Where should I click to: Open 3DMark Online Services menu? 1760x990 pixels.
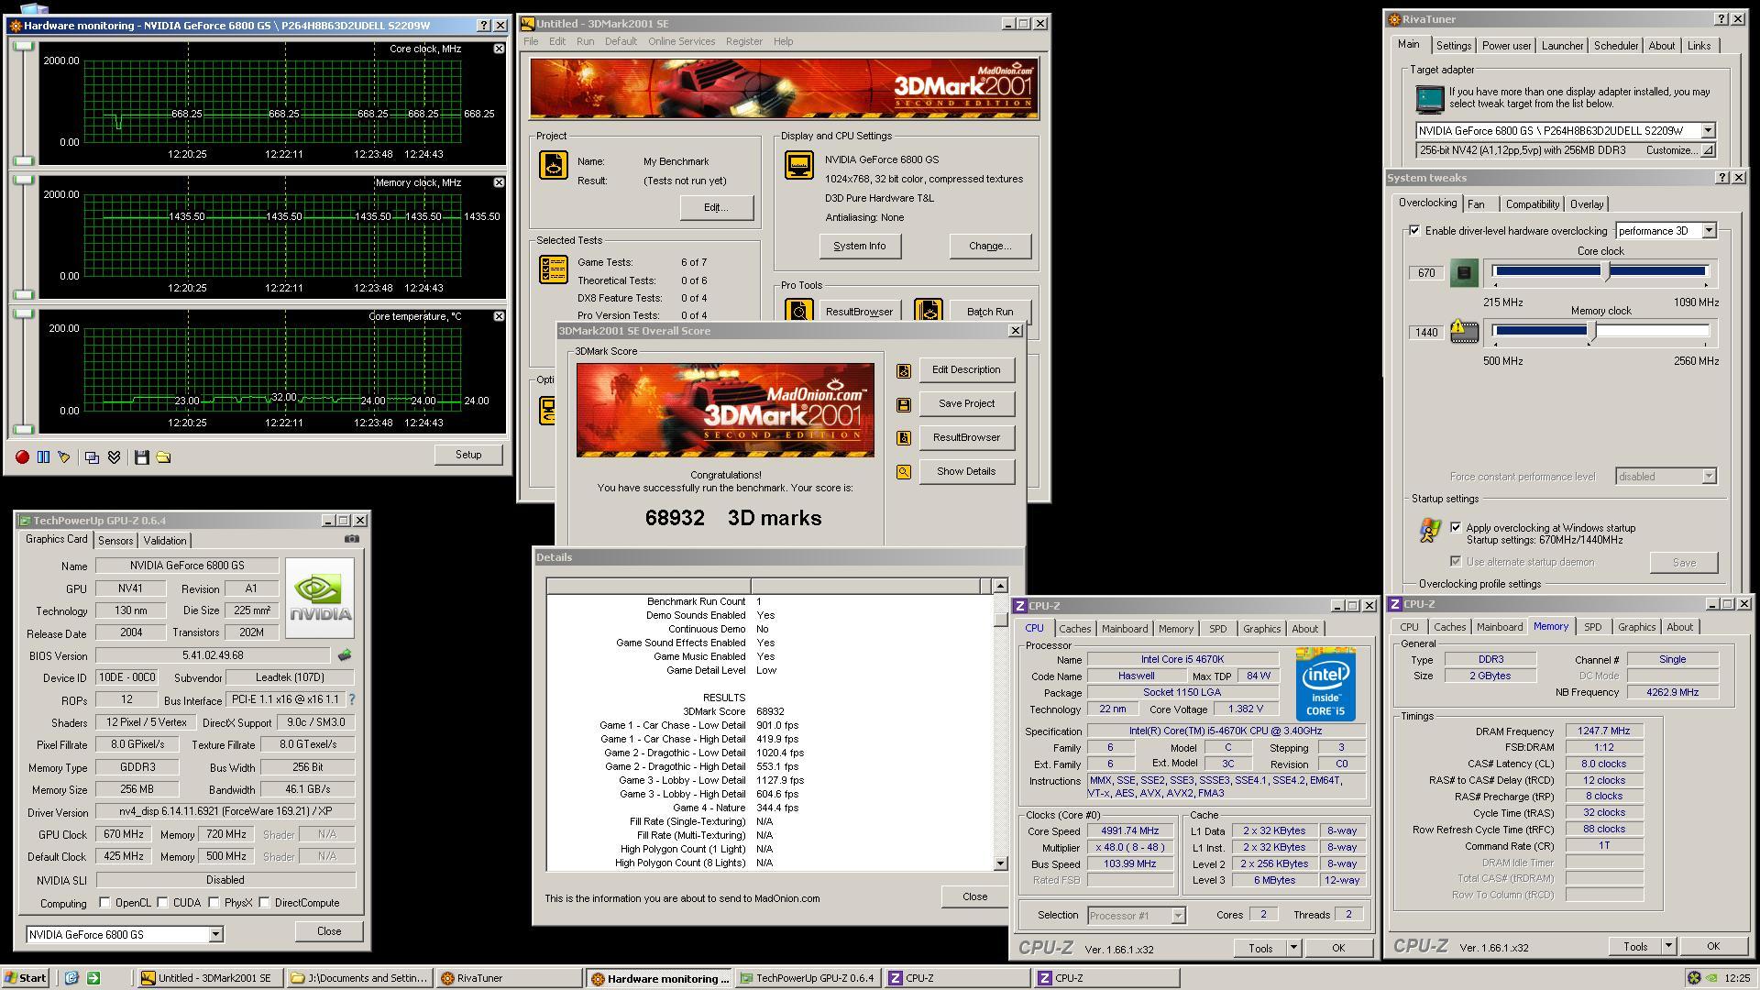[x=681, y=41]
